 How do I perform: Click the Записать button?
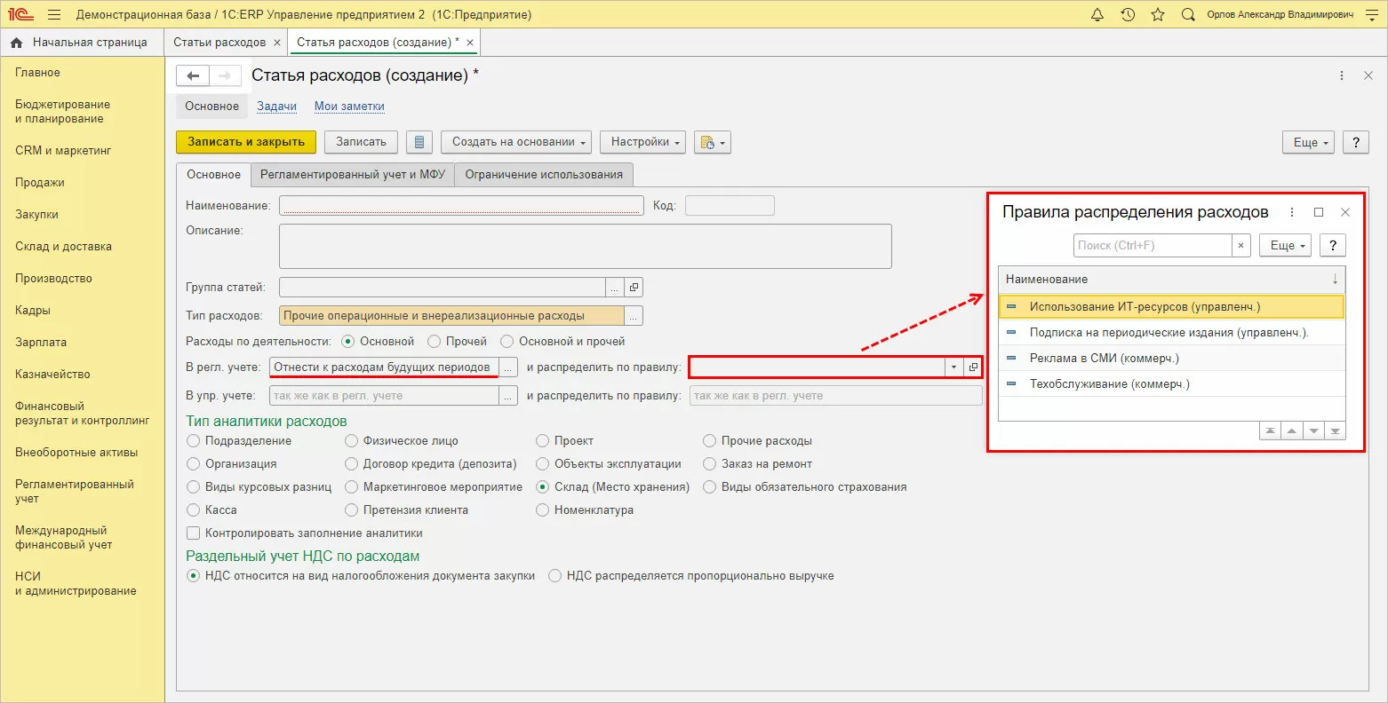361,142
